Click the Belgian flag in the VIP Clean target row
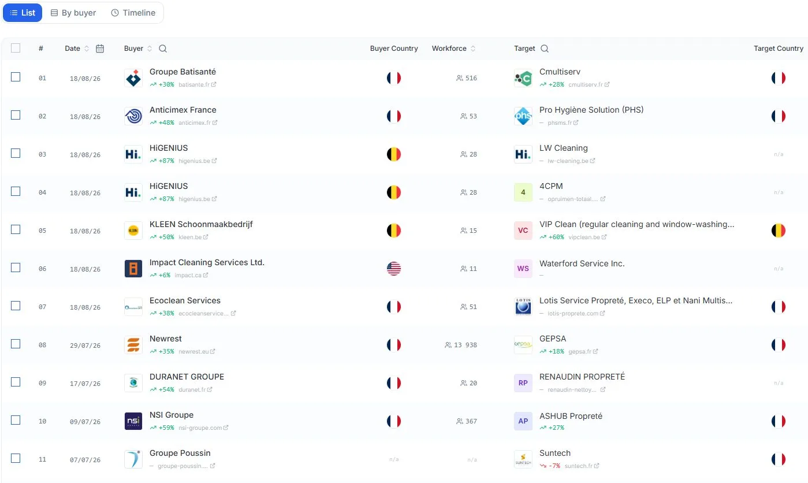The image size is (808, 483). 779,231
